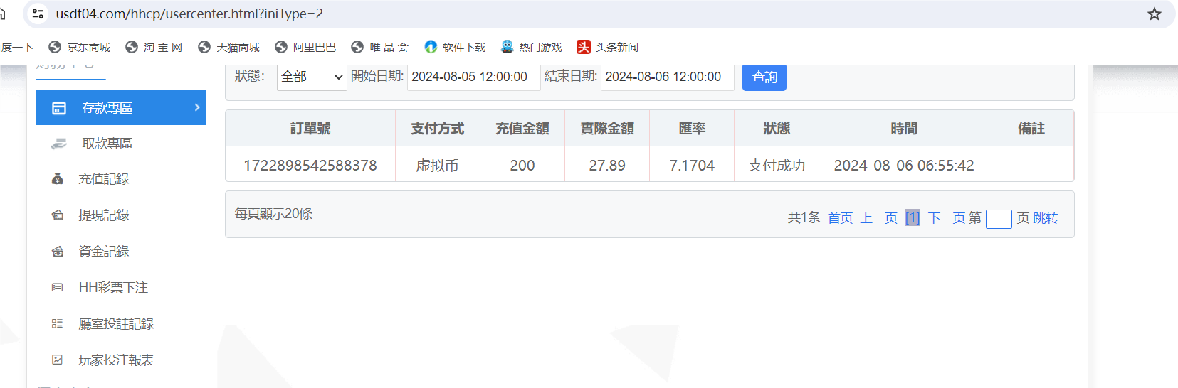Click the 廳室投註記錄 list icon
Screen dimensions: 1178x388
[x=58, y=324]
